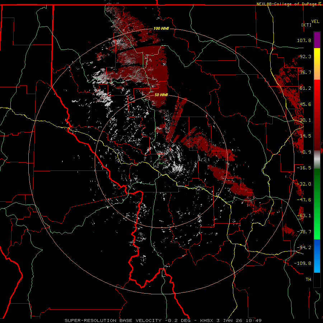Click the [KT] units label
Screen dimensions: 323x323
[306, 25]
